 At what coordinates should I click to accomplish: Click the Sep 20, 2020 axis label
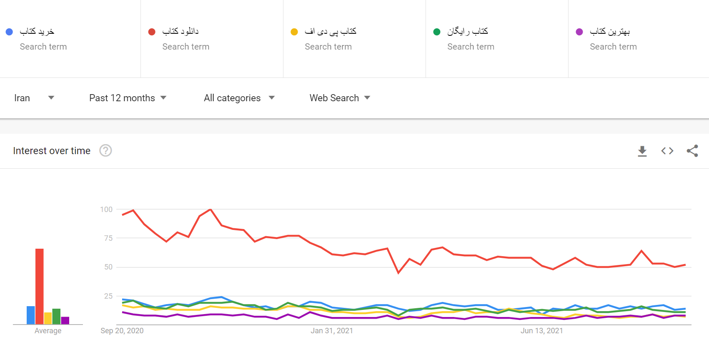[122, 331]
